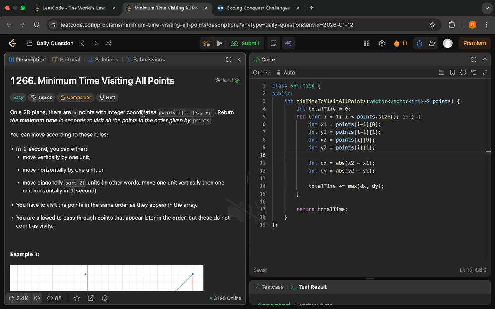The height and width of the screenshot is (309, 495).
Task: Switch to the Submissions tab
Action: pos(145,60)
